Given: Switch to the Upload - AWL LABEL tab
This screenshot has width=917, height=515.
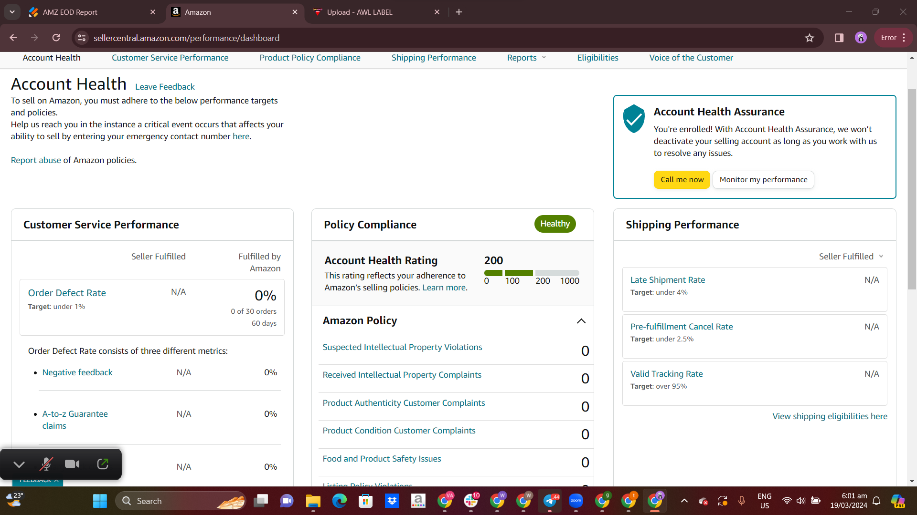Looking at the screenshot, I should 375,12.
